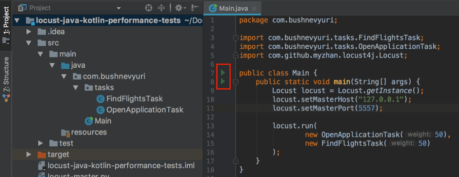
Task: Click the OpenApplicationTask import on line 4
Action: point(340,46)
